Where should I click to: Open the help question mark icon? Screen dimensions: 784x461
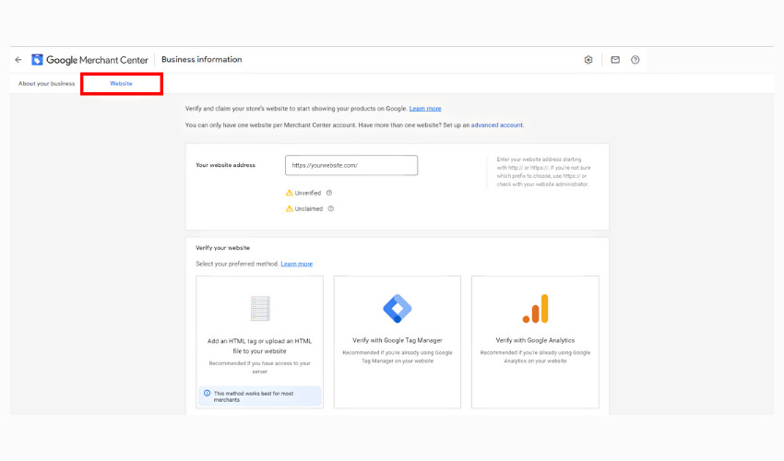pos(635,60)
